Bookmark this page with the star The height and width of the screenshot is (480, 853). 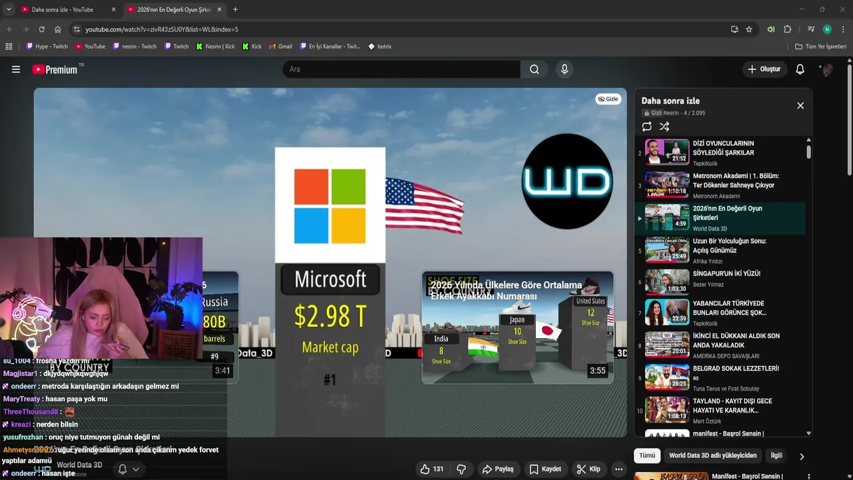(749, 29)
